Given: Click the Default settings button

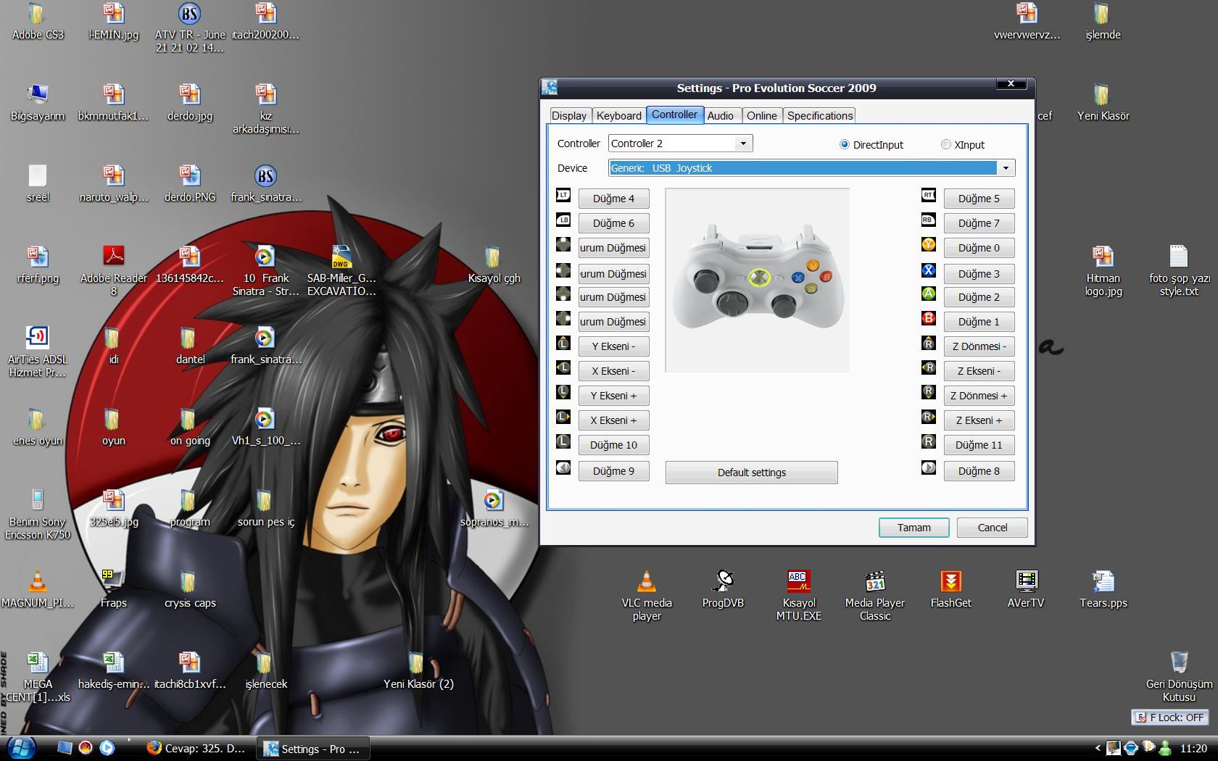Looking at the screenshot, I should [x=752, y=473].
